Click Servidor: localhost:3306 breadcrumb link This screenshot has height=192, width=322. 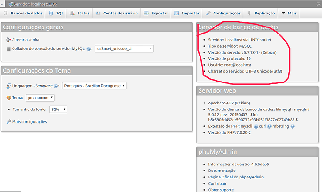tap(35, 4)
